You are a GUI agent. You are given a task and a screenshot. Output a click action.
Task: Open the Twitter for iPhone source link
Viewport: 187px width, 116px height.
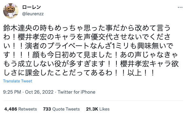tap(76, 92)
